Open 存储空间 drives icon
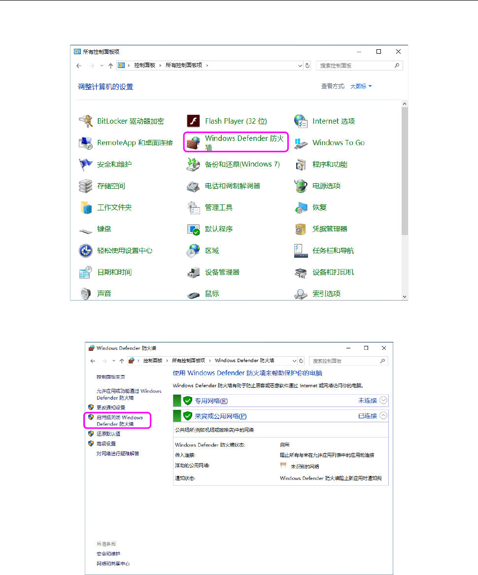478x575 pixels. (86, 186)
